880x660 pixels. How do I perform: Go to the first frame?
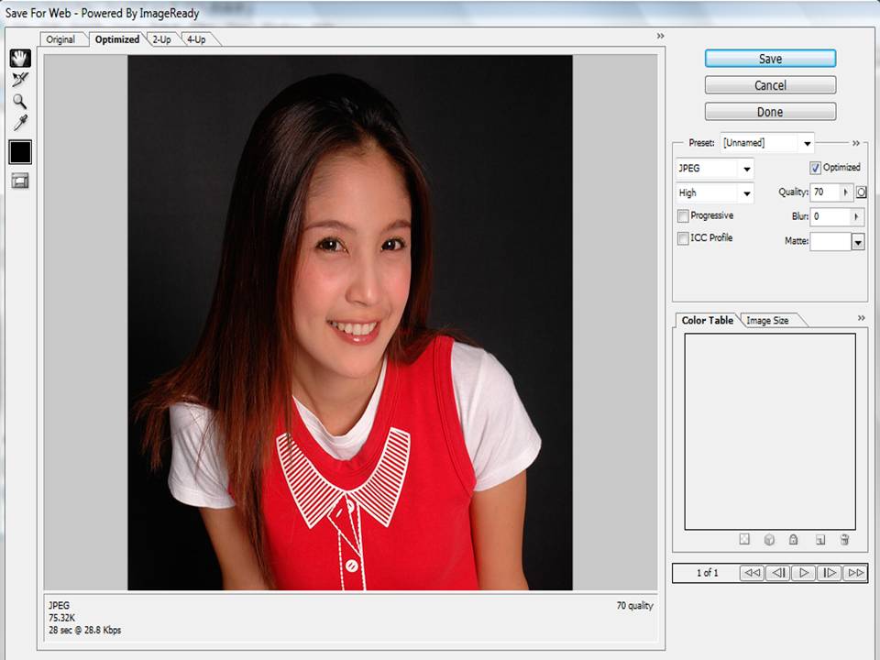pos(752,573)
